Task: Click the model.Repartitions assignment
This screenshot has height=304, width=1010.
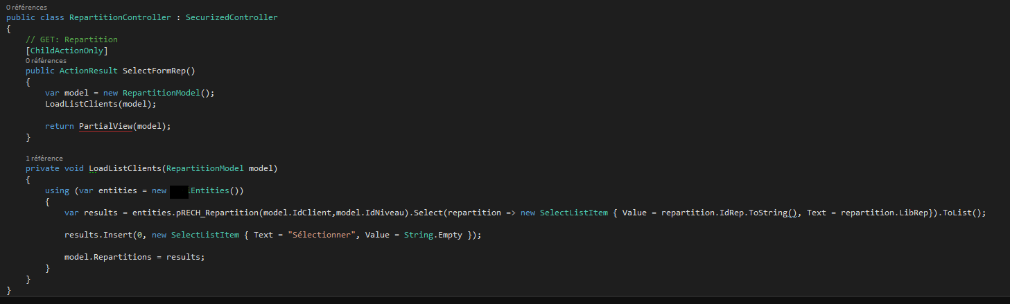Action: 135,257
